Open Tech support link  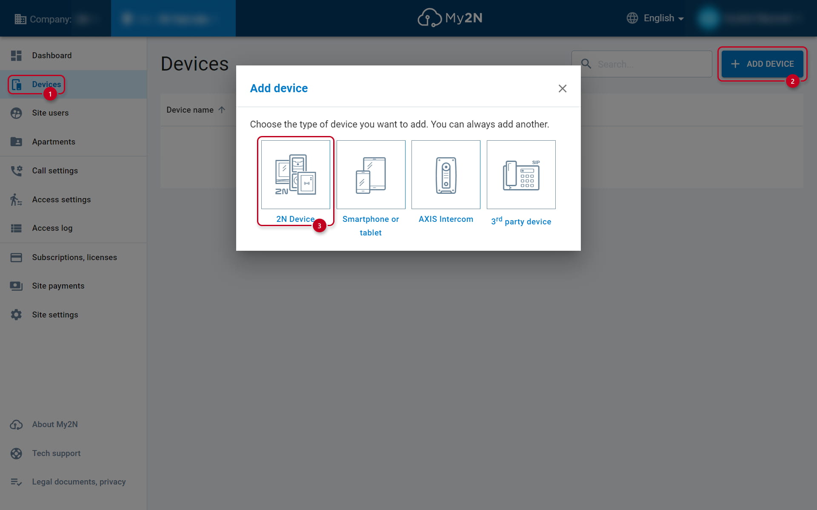pyautogui.click(x=56, y=453)
